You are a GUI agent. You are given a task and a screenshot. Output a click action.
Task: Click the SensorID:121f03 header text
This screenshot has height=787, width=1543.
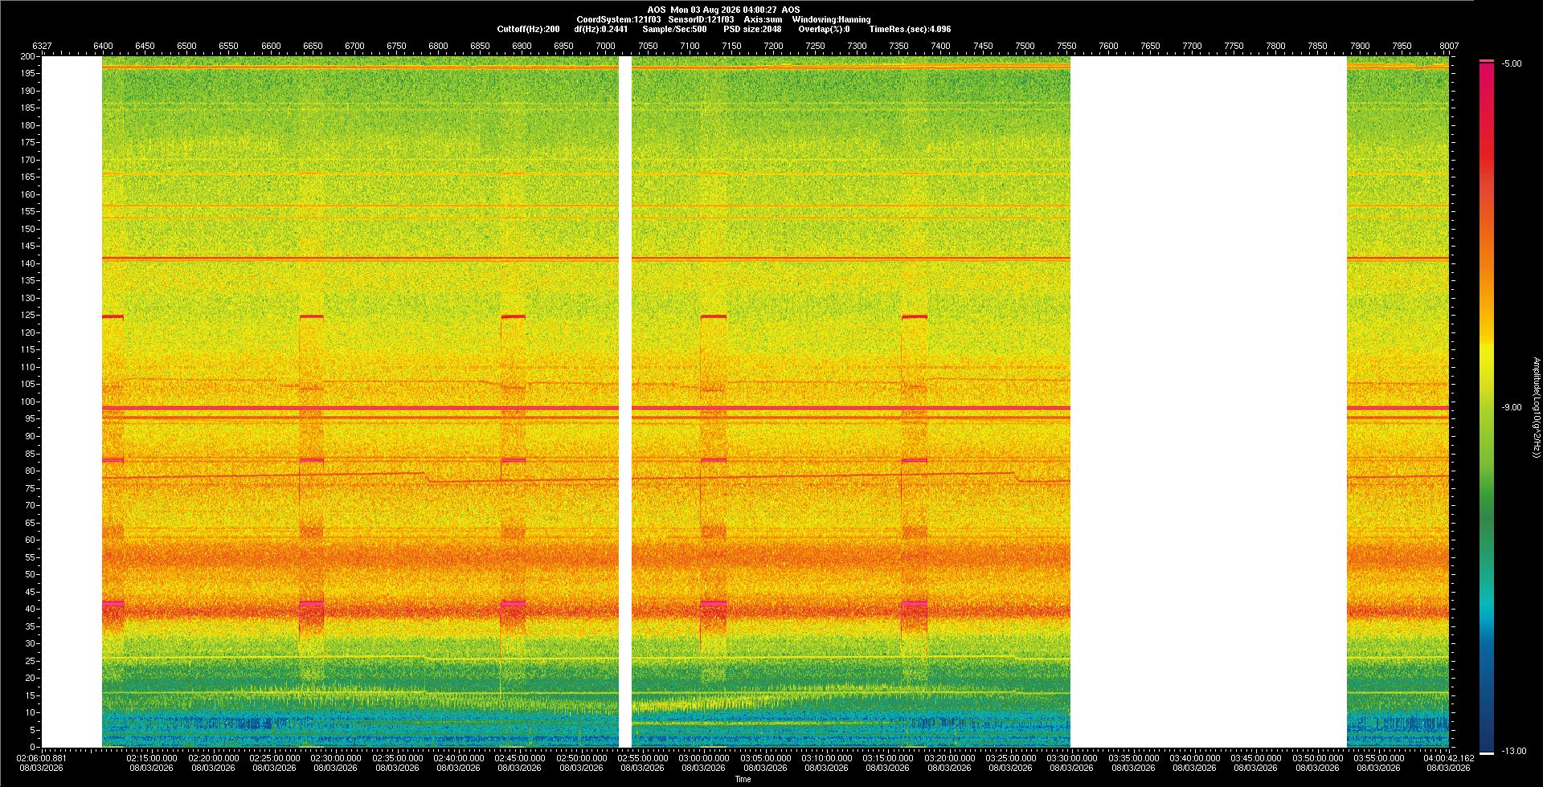coord(701,19)
